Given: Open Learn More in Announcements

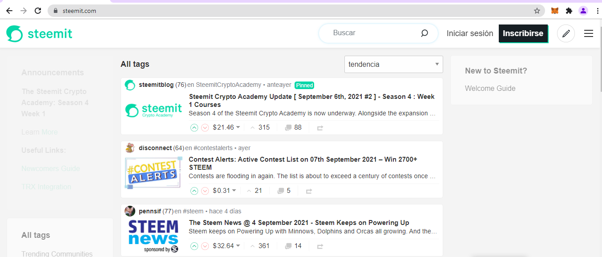Looking at the screenshot, I should (40, 132).
